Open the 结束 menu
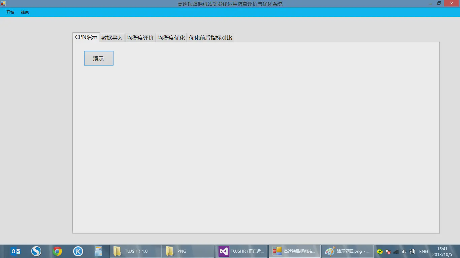The image size is (460, 258). pos(25,12)
